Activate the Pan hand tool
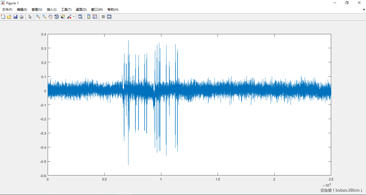The height and width of the screenshot is (195, 366). click(50, 17)
